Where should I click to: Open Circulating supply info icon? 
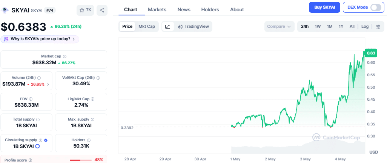pyautogui.click(x=40, y=140)
